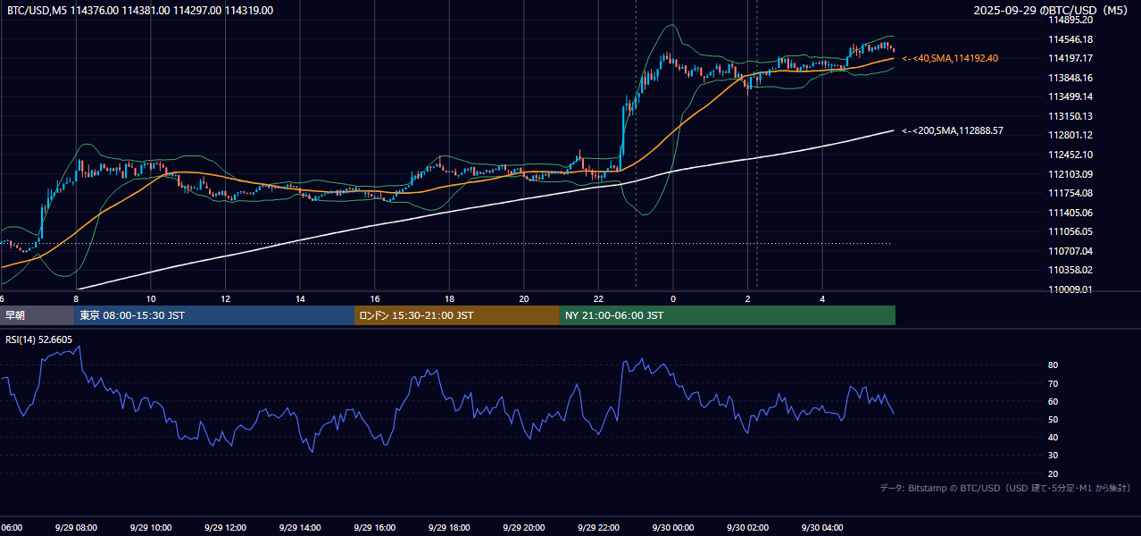Screen dimensions: 1141x536
Task: Click RSI axis level 40
Action: [1054, 437]
